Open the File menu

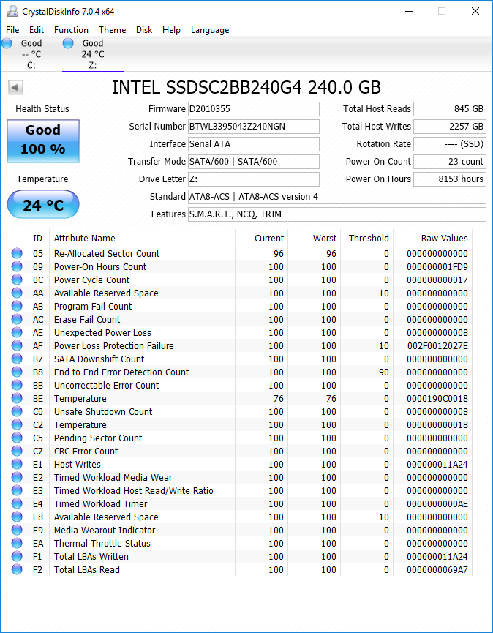pos(12,30)
